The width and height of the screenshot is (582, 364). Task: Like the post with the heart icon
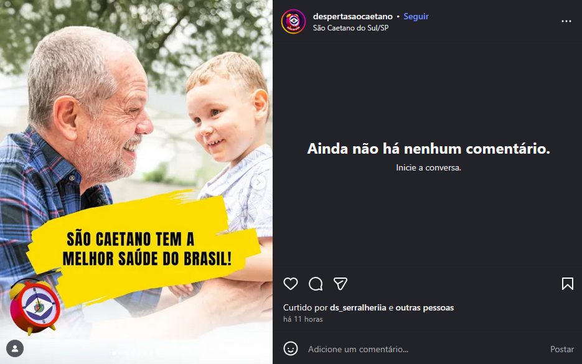(x=291, y=284)
